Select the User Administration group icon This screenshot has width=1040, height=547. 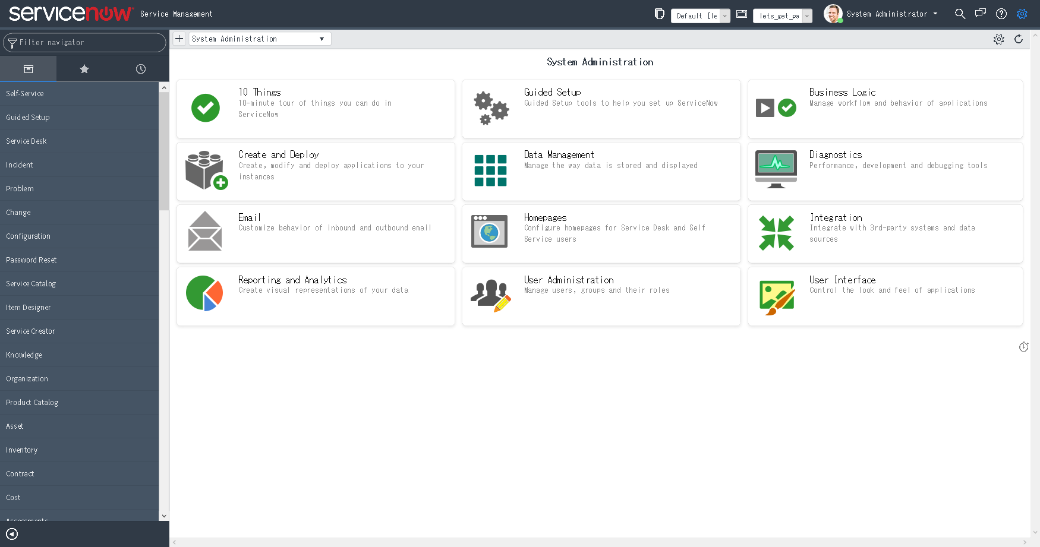tap(490, 296)
